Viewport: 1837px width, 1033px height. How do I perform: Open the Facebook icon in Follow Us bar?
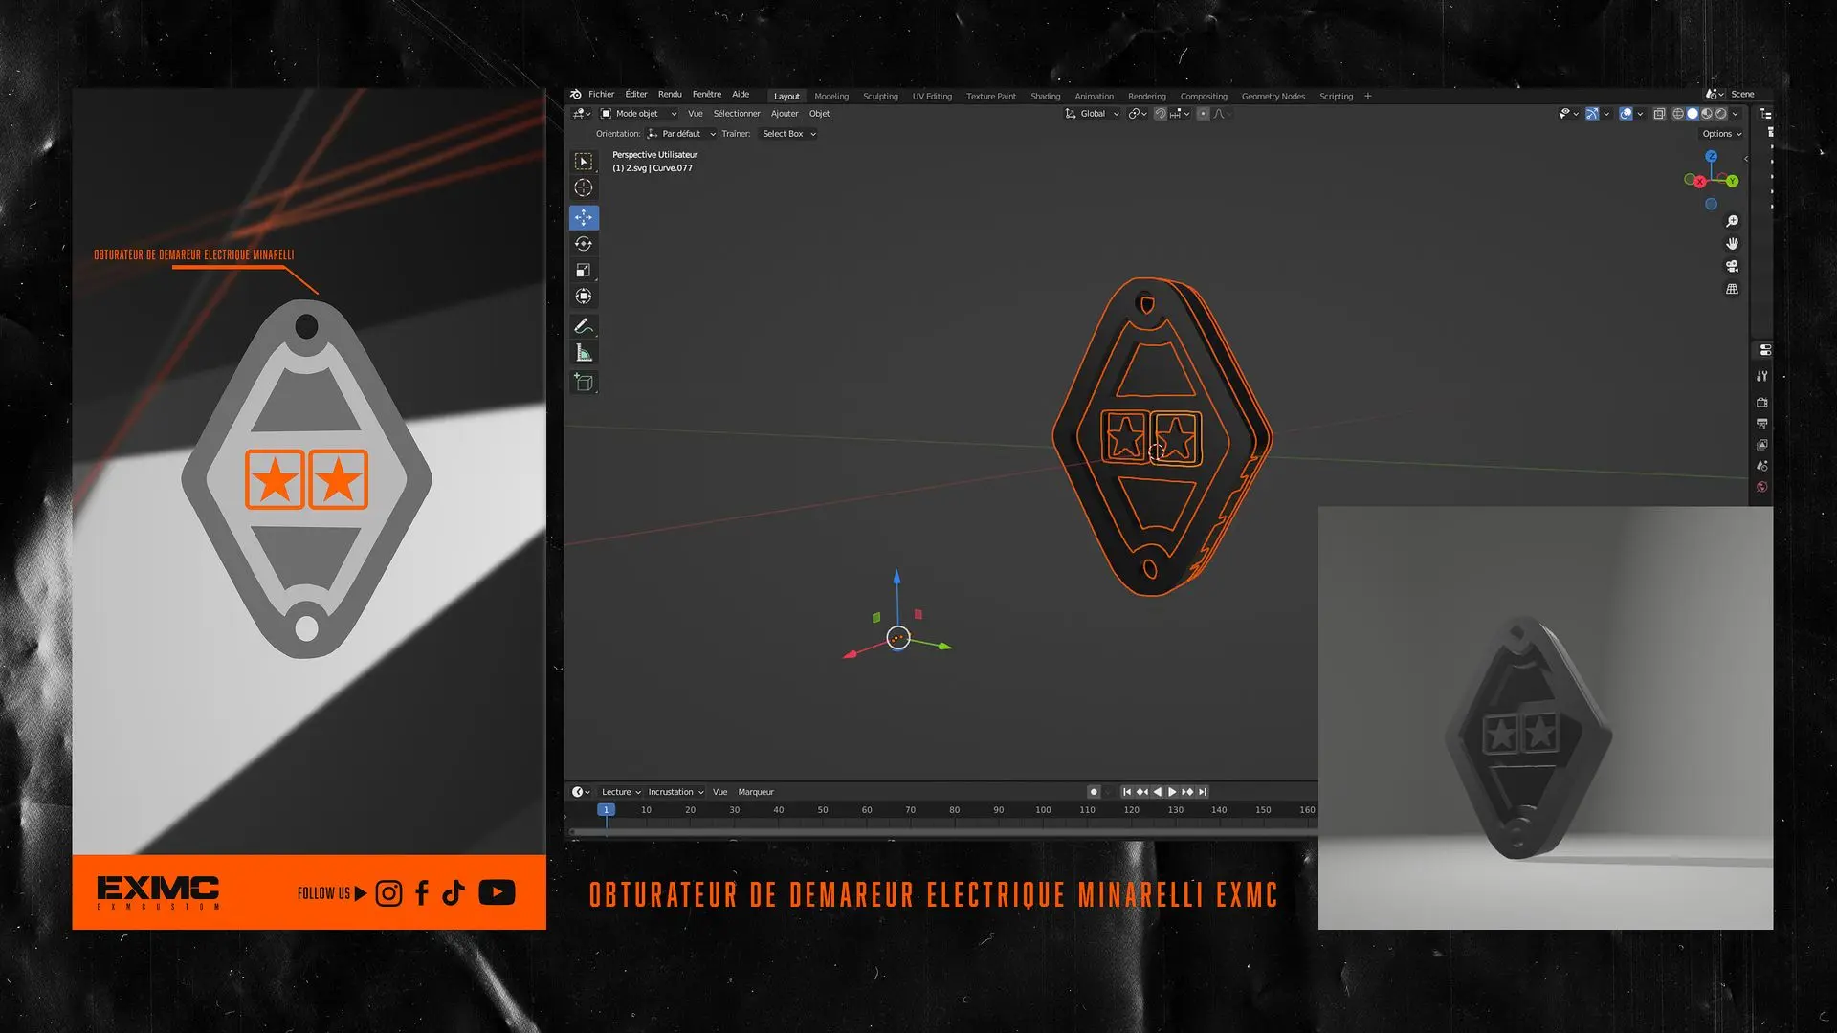tap(422, 893)
